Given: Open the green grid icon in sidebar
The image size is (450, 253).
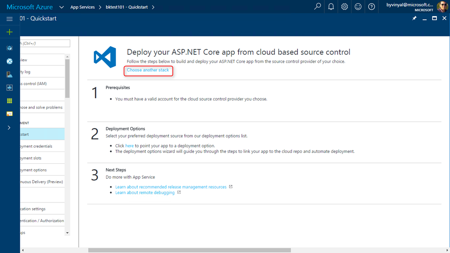Looking at the screenshot, I should point(9,101).
